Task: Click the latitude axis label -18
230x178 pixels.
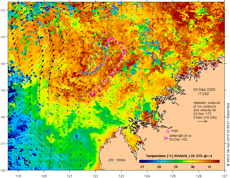Action: [x=3, y=170]
